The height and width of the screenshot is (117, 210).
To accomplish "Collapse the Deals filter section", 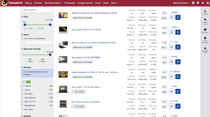I will click(25, 35).
